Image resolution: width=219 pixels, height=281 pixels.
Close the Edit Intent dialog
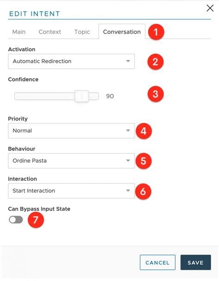click(x=210, y=8)
